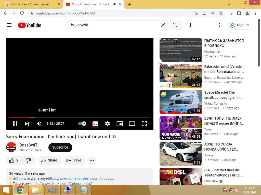
Task: Open File Explorer from taskbar
Action: 36,190
